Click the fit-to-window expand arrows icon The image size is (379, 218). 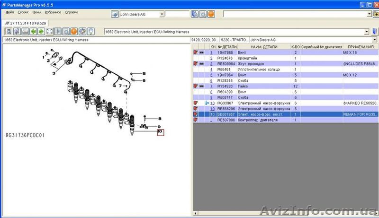(49, 32)
